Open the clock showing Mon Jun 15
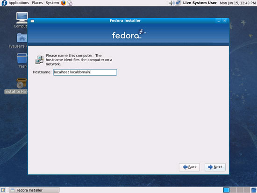The image size is (257, 193). click(238, 3)
